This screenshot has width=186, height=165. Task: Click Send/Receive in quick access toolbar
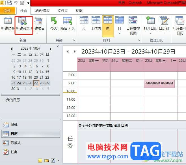coord(10,3)
